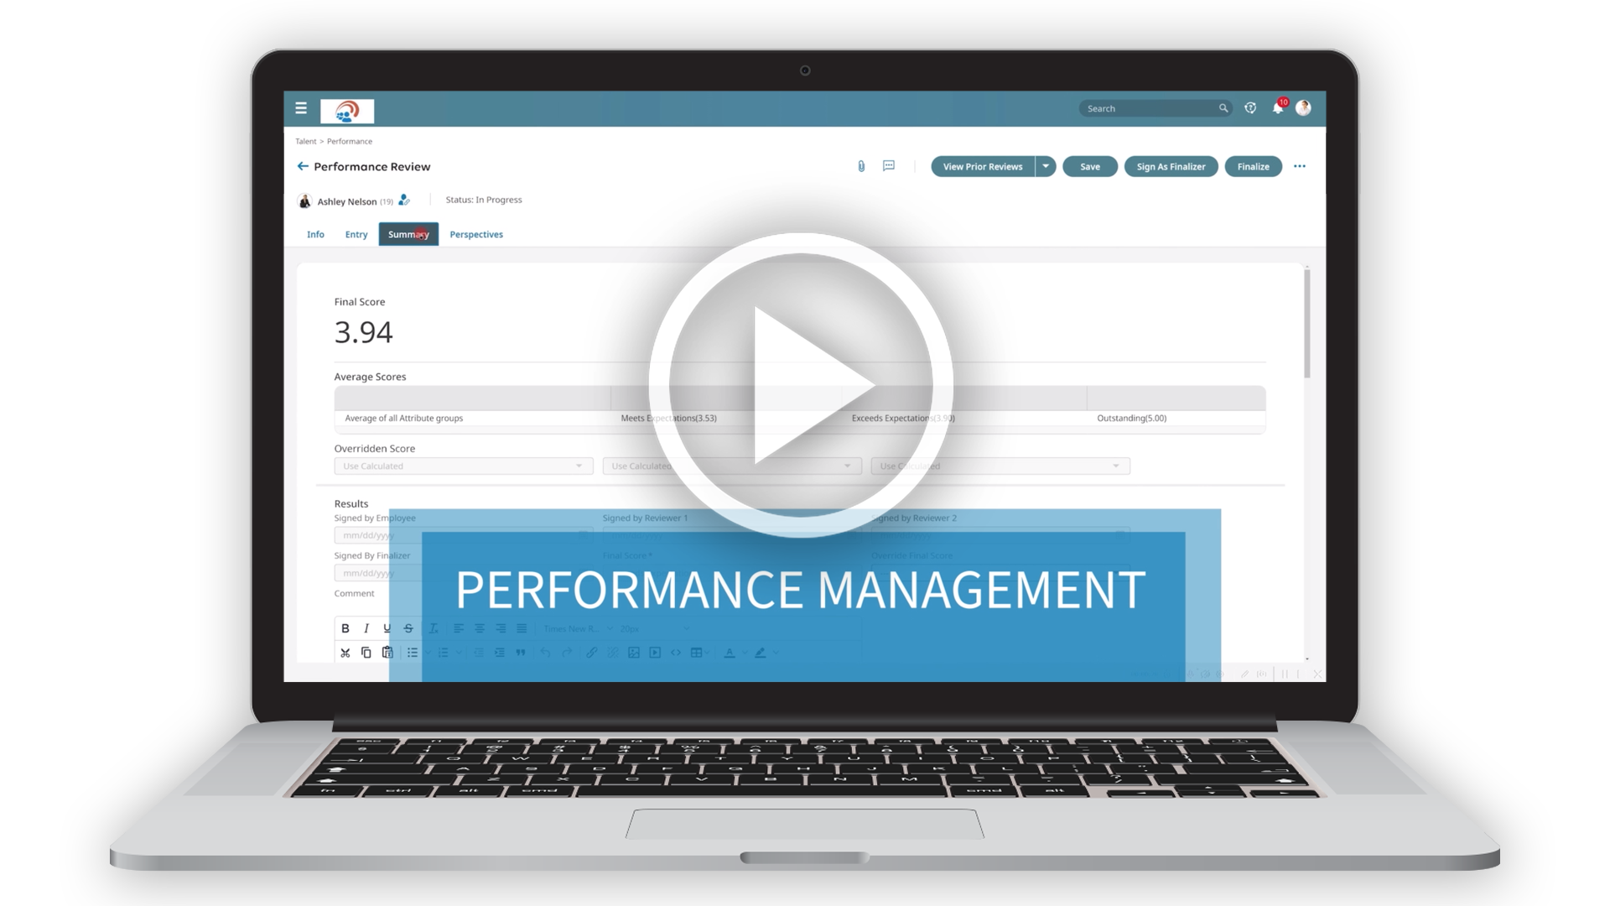Viewport: 1610px width, 906px height.
Task: Toggle strikethrough text formatting in editor
Action: 408,628
